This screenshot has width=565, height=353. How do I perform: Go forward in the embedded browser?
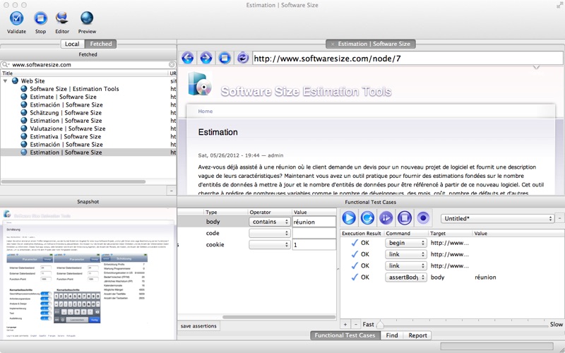206,58
